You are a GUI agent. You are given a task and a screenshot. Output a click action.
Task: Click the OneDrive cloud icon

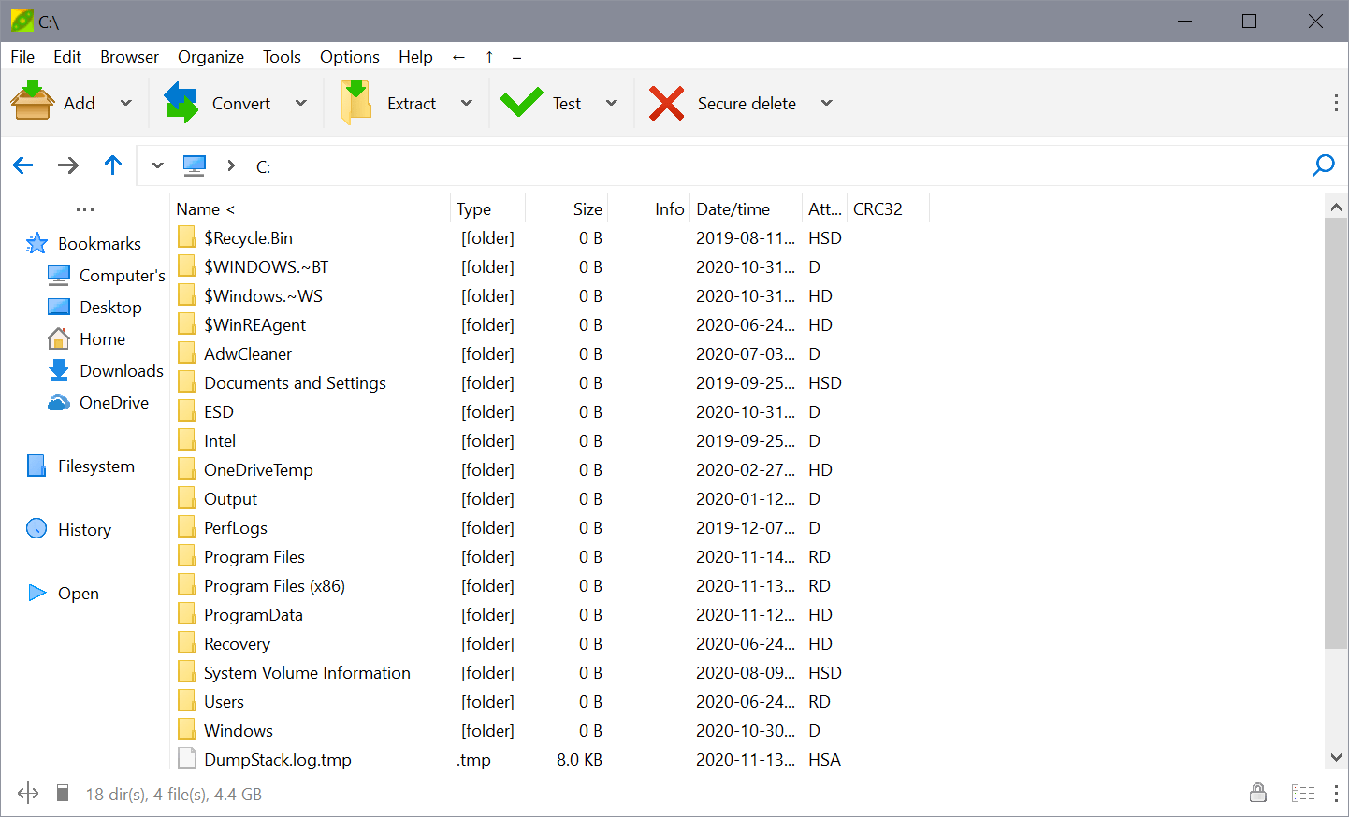pos(59,402)
